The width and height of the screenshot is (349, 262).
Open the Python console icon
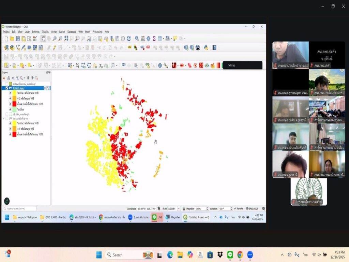pos(206,48)
